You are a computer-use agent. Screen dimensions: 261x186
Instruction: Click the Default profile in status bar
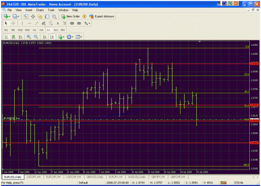coord(83,183)
